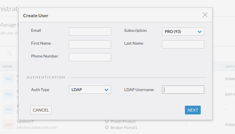
Task: Focus the Last Name field
Action: 183,44
